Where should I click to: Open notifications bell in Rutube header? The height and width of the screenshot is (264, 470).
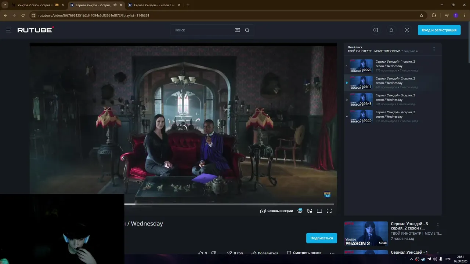click(391, 30)
